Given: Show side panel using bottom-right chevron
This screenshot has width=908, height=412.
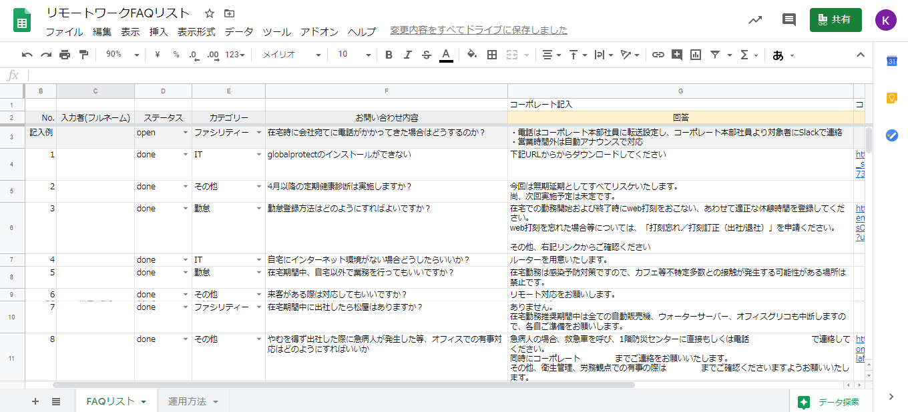Looking at the screenshot, I should point(891,397).
